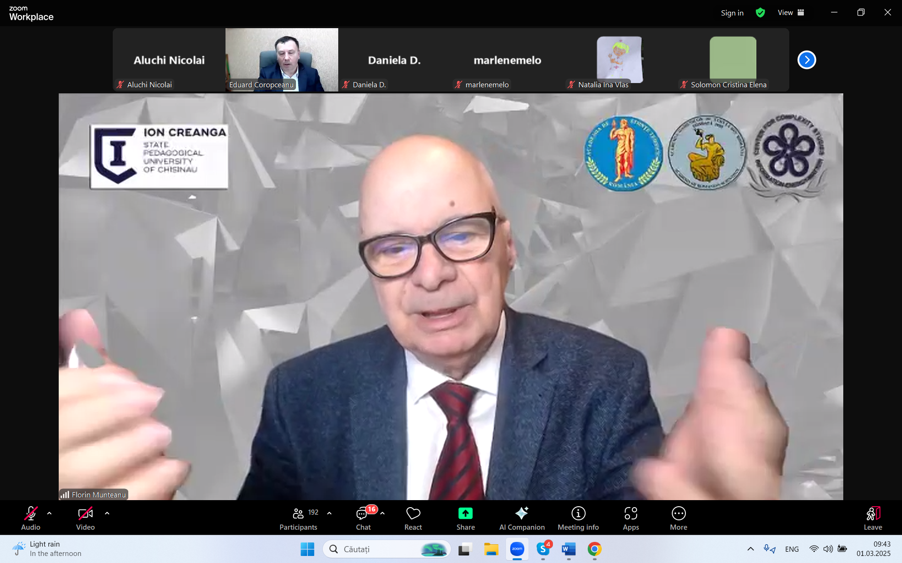Open the Participants panel icon
This screenshot has height=563, width=902.
[x=298, y=514]
